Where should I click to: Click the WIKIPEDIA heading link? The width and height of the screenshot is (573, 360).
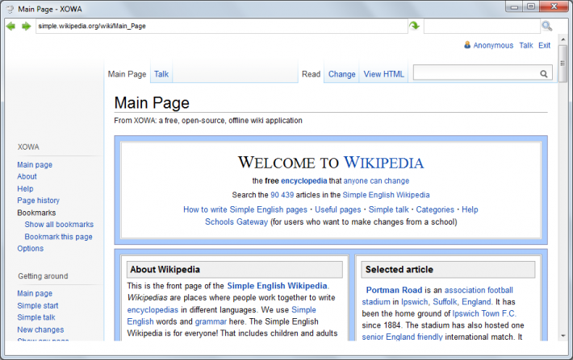(x=383, y=163)
